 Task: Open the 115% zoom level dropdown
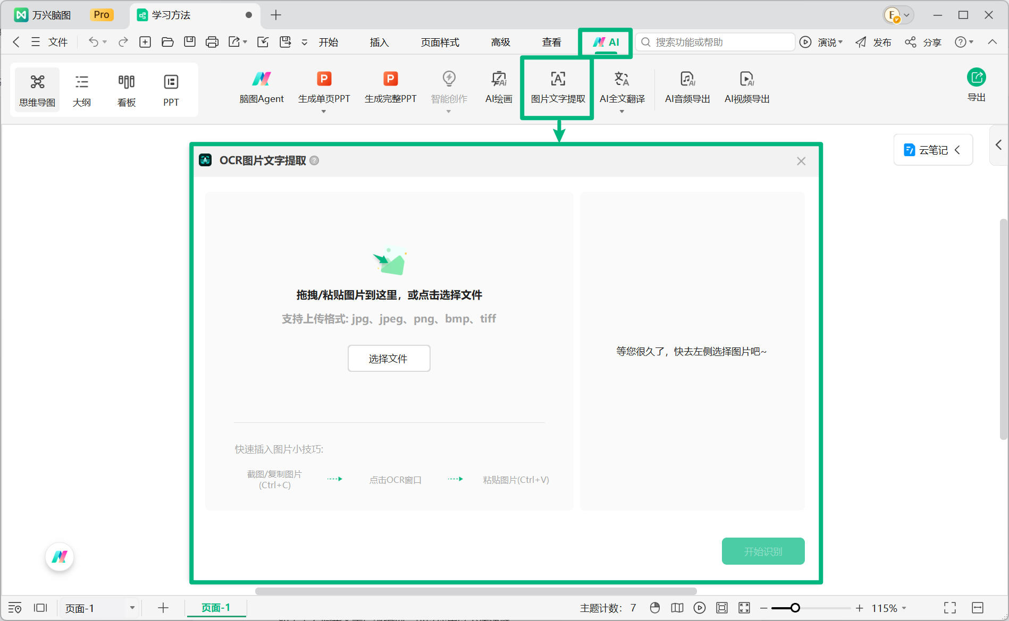pos(889,608)
